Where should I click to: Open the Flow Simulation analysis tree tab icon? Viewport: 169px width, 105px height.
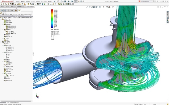pos(19,11)
